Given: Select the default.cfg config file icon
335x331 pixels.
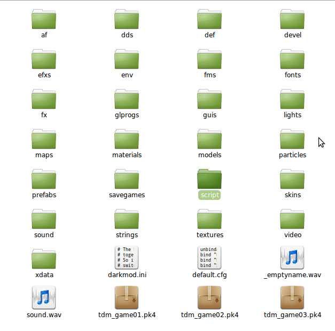Looking at the screenshot, I should 209,257.
